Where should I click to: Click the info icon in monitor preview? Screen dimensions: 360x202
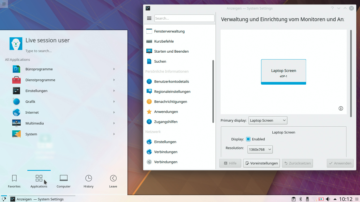point(341,108)
